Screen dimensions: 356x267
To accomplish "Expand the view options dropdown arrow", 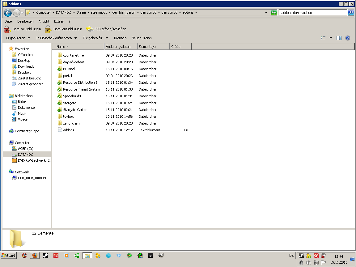I will [x=331, y=38].
